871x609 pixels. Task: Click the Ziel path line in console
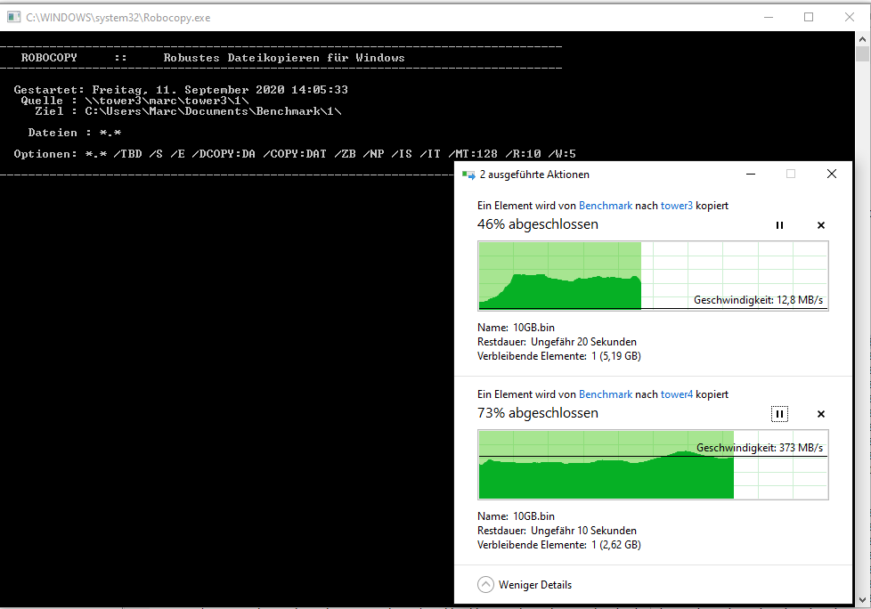tap(188, 111)
